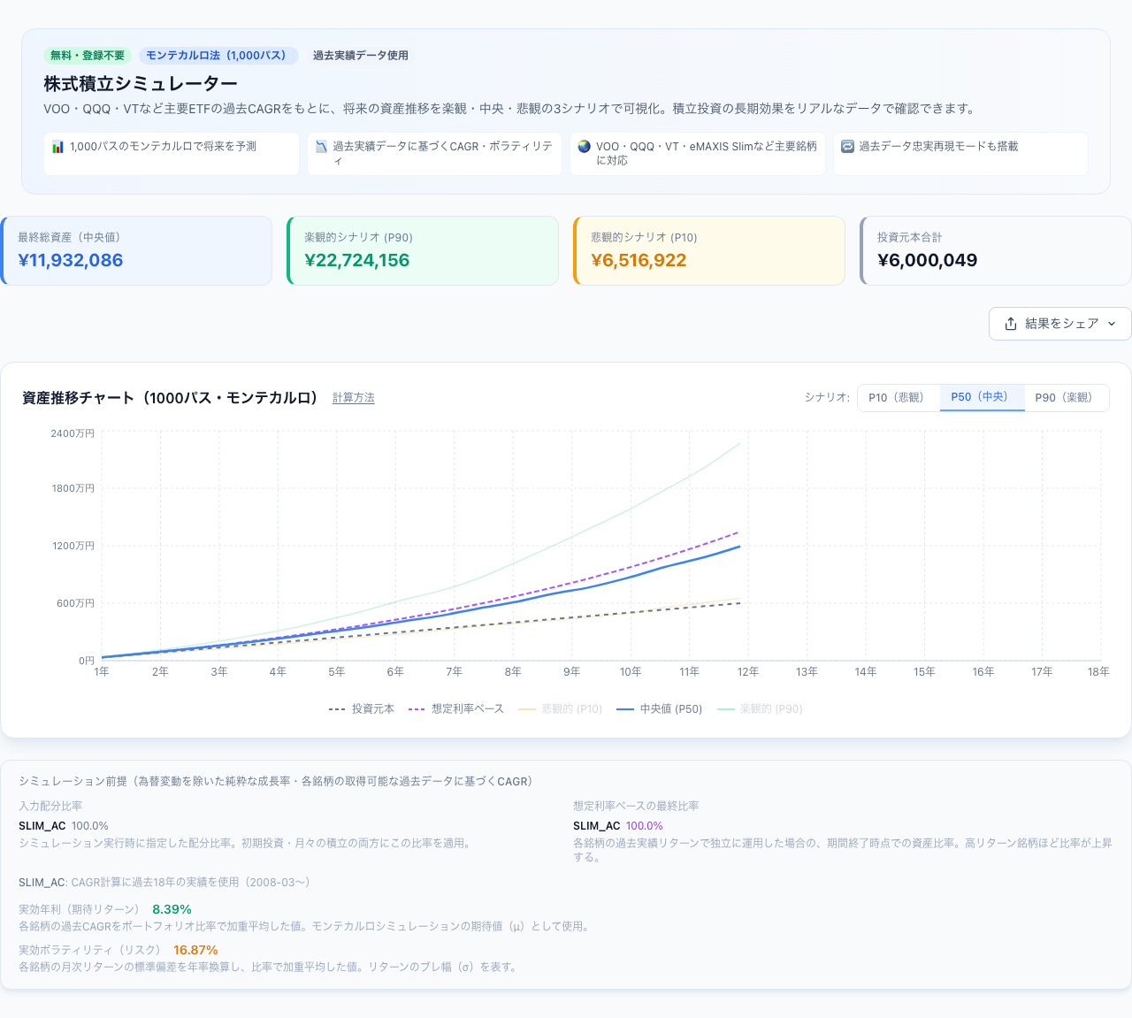This screenshot has height=1018, width=1132.
Task: Toggle 想定利率ベース legend series visibility
Action: (456, 709)
